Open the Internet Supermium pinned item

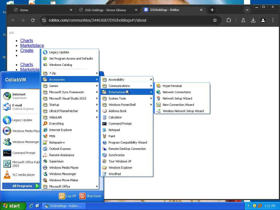[x=21, y=96]
